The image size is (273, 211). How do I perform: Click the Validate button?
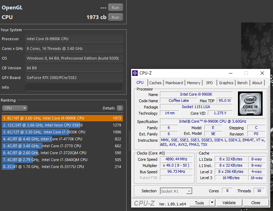[229, 203]
